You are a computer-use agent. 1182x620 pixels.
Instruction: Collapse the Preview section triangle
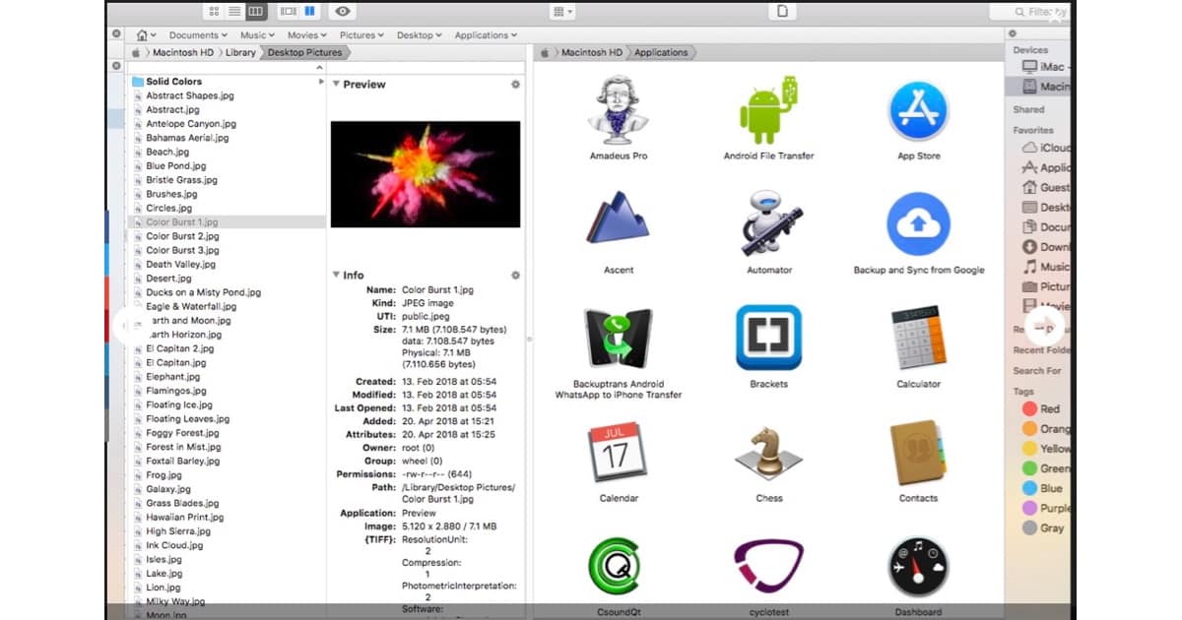point(335,85)
